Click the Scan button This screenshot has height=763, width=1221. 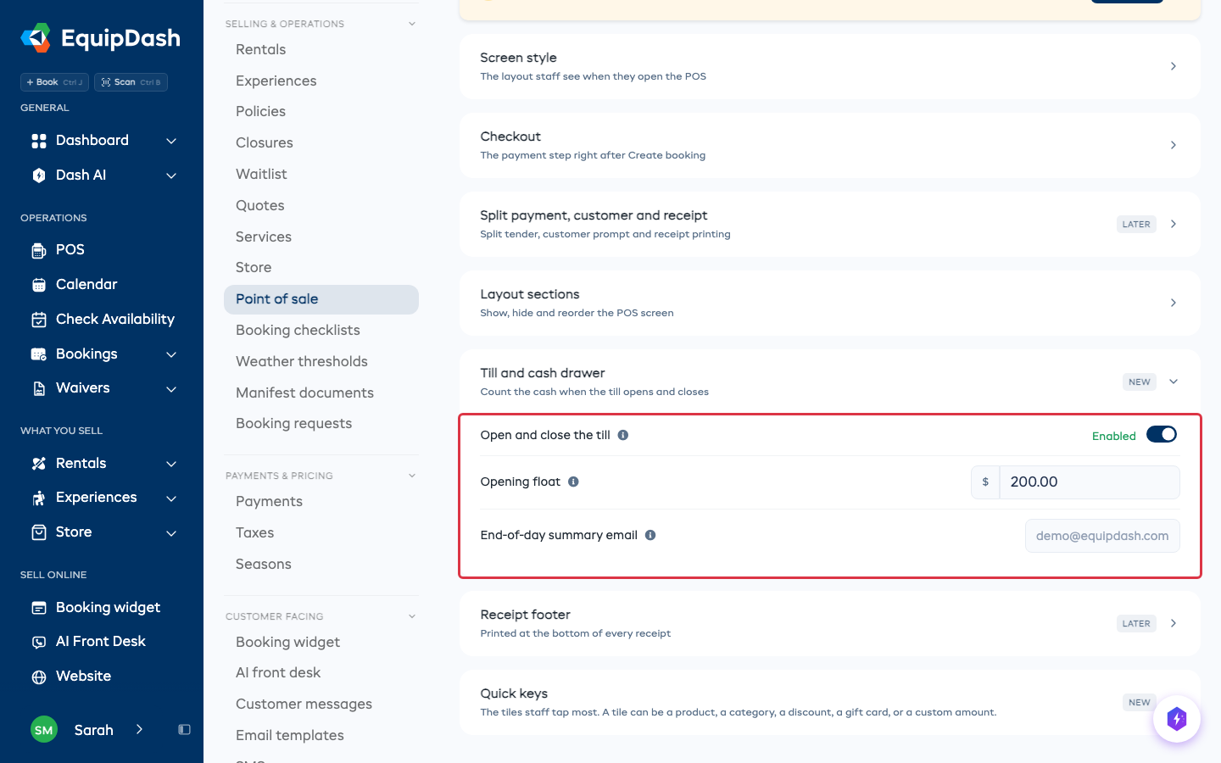(x=131, y=82)
